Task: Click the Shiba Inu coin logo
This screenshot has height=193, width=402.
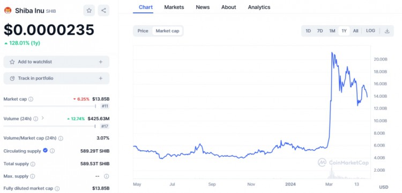Action: pyautogui.click(x=8, y=11)
